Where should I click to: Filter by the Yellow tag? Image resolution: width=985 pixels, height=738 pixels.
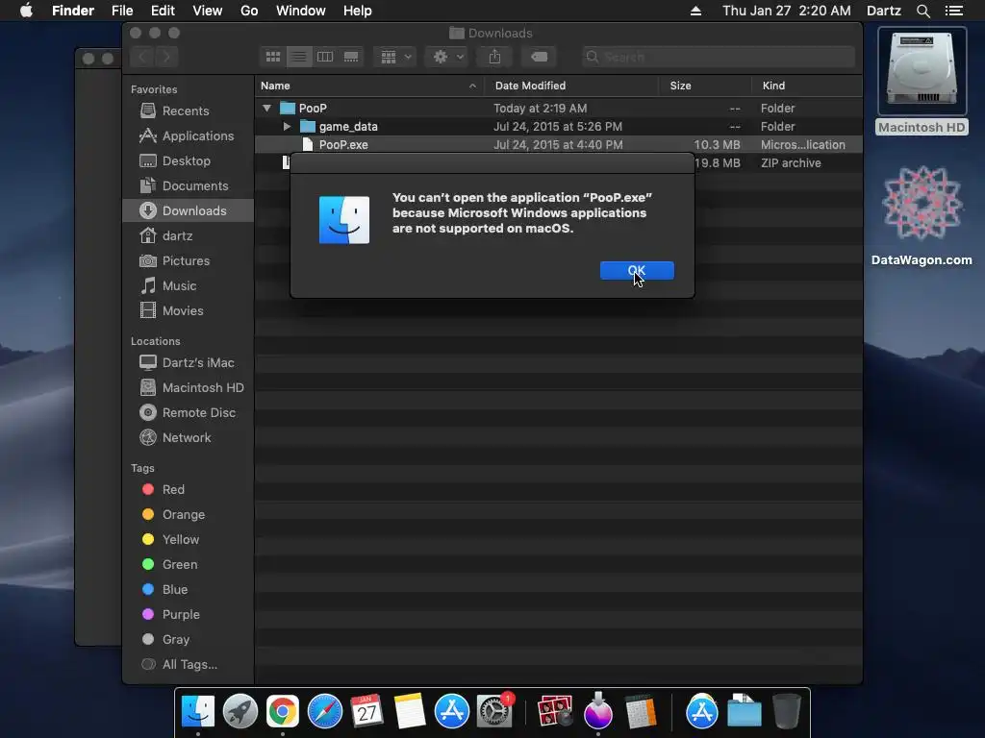point(189,540)
